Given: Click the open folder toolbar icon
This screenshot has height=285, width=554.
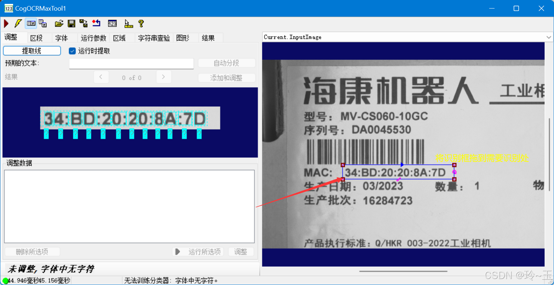Looking at the screenshot, I should point(59,24).
